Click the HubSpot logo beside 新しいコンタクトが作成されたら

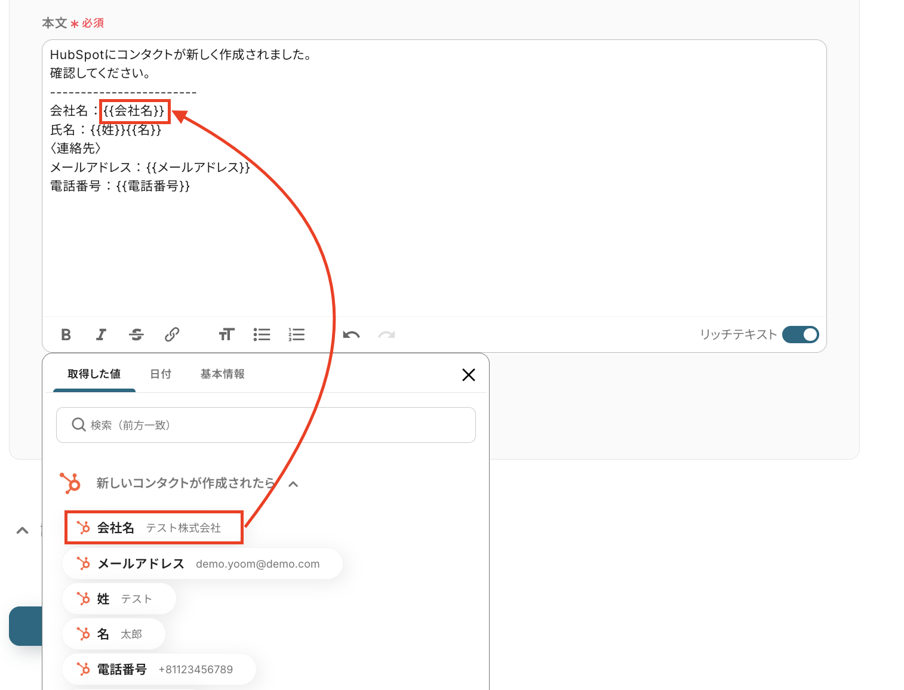[x=70, y=483]
